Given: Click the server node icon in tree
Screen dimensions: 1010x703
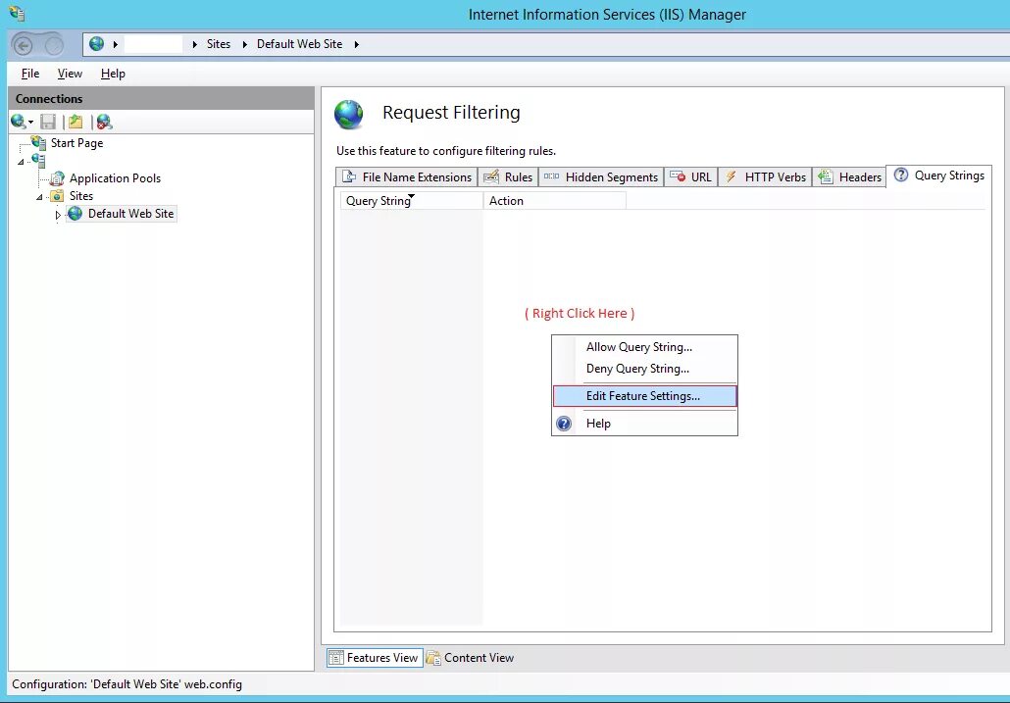Looking at the screenshot, I should pyautogui.click(x=38, y=160).
